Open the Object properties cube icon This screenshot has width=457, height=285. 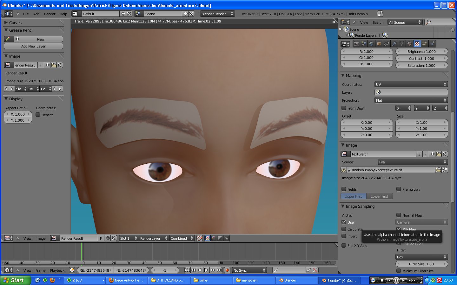379,44
